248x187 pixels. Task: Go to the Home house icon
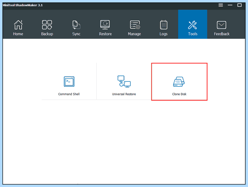tap(18, 25)
